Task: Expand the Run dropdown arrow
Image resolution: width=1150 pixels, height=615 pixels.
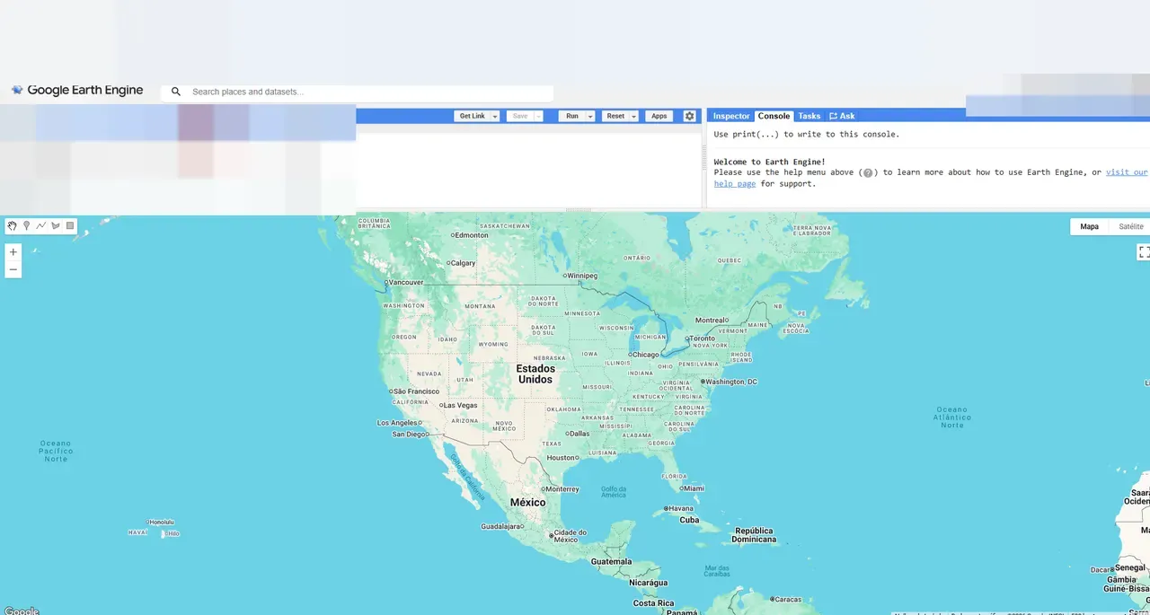Action: point(590,117)
